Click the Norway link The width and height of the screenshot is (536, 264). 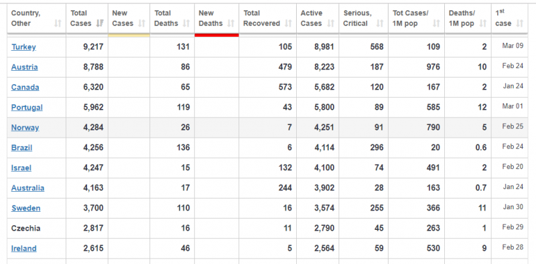[x=25, y=128]
